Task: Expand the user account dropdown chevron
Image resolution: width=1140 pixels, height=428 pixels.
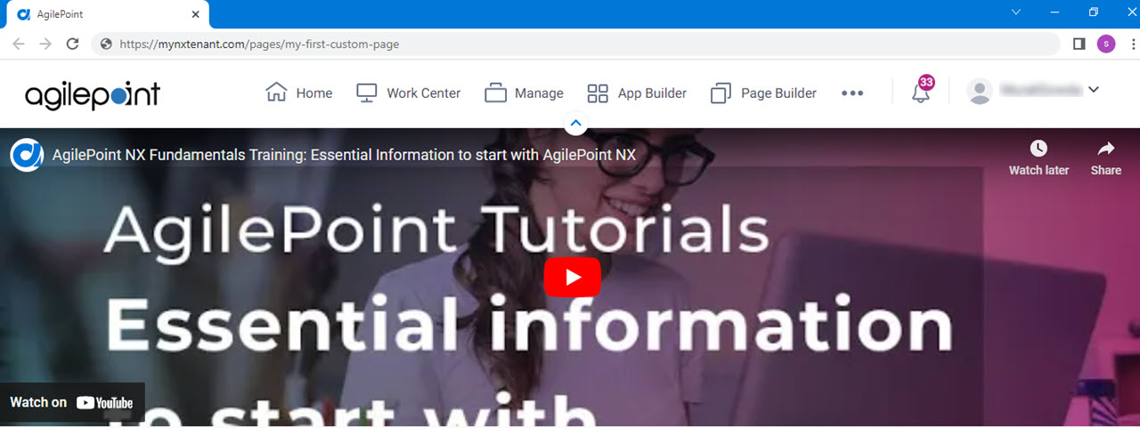Action: (x=1094, y=89)
